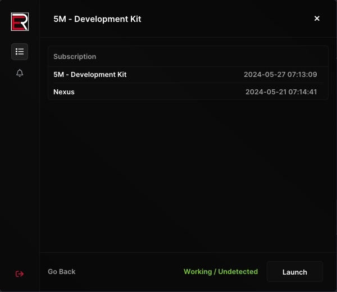The image size is (337, 292).
Task: Click the 5M - Development Kit page title
Action: (97, 19)
